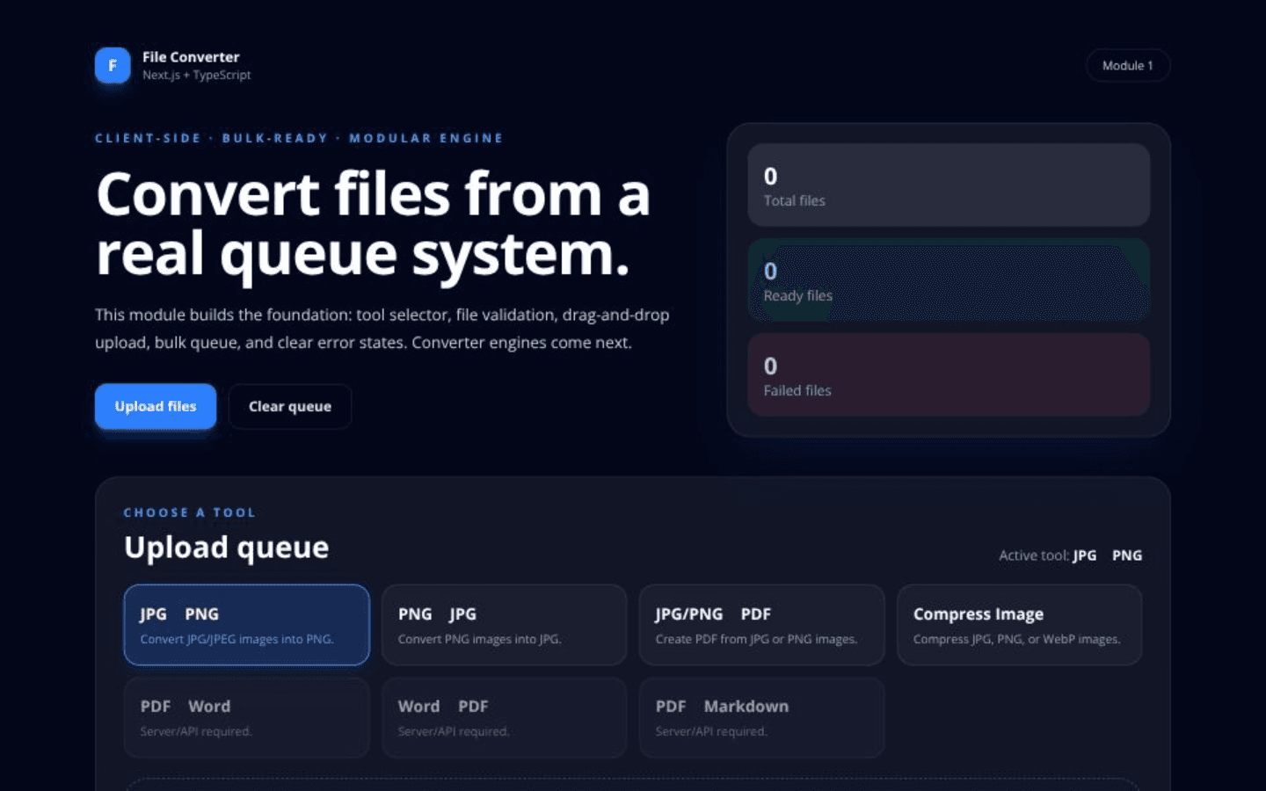Open the Module 1 badge
The height and width of the screenshot is (791, 1266).
[1128, 65]
